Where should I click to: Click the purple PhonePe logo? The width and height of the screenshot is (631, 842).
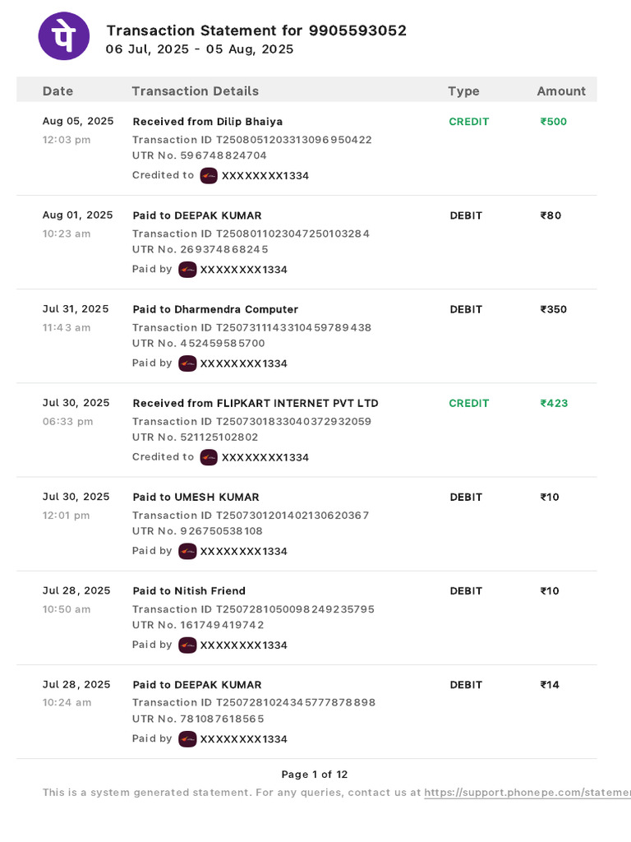64,36
